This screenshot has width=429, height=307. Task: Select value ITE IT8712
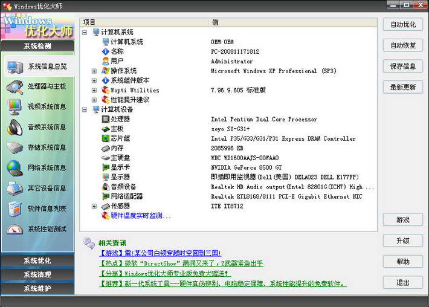227,206
